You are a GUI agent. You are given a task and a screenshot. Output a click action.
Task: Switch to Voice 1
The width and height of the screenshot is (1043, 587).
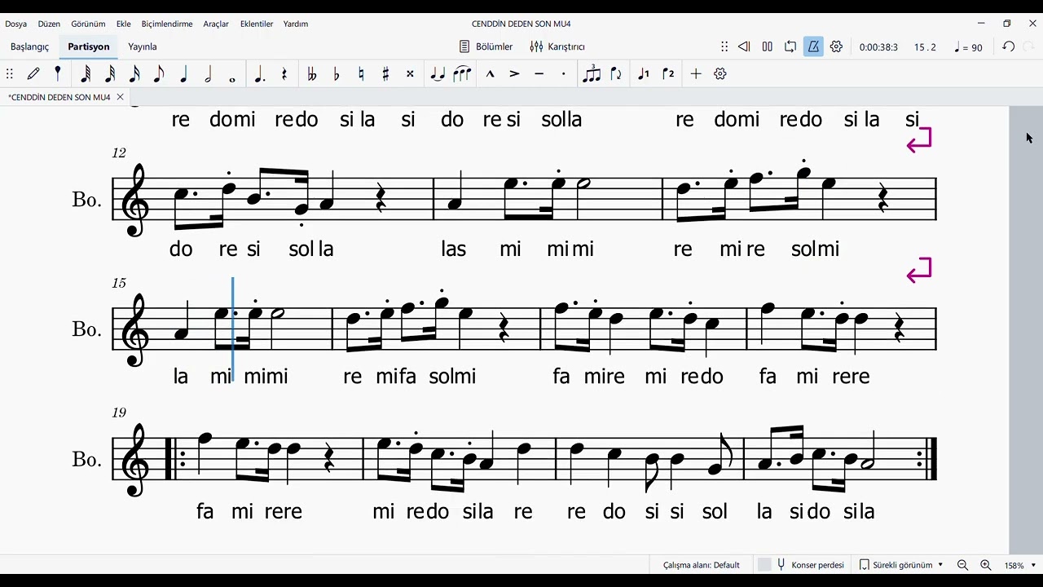644,73
